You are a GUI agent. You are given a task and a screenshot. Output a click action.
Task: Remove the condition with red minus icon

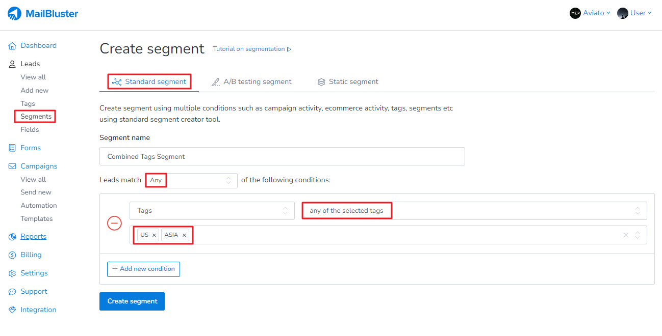click(x=114, y=223)
